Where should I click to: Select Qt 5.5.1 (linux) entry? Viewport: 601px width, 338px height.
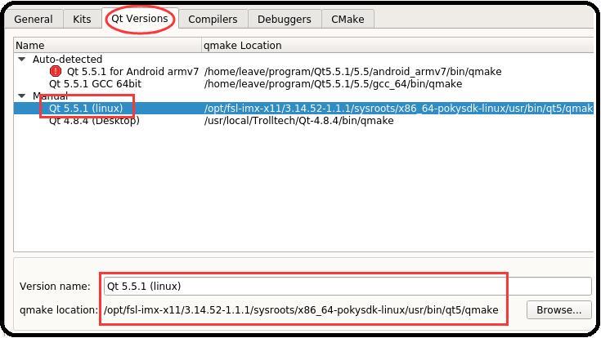pos(86,108)
